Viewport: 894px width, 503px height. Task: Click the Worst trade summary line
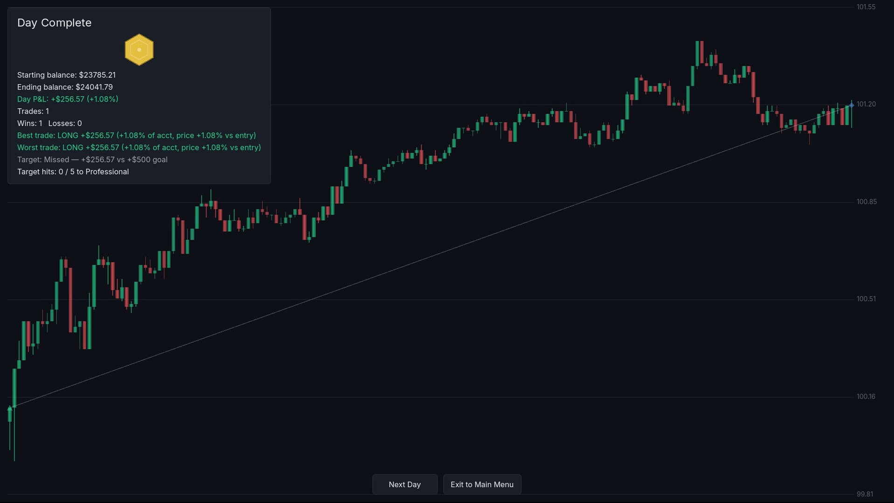139,148
